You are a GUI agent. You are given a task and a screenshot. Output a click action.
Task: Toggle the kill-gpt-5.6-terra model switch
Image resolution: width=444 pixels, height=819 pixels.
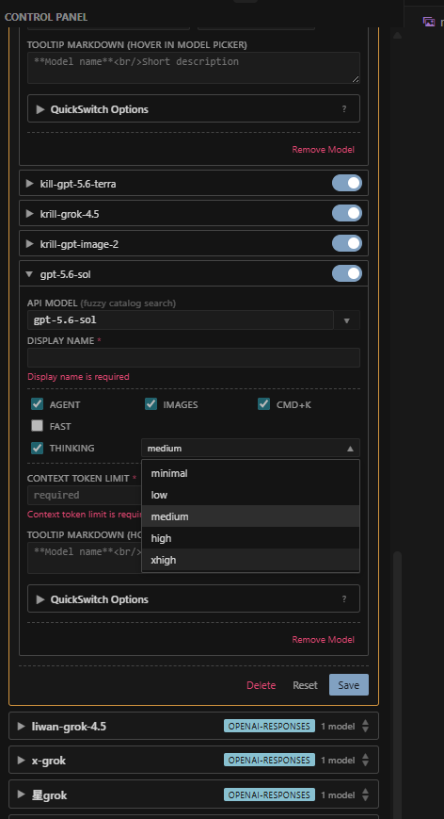point(346,184)
